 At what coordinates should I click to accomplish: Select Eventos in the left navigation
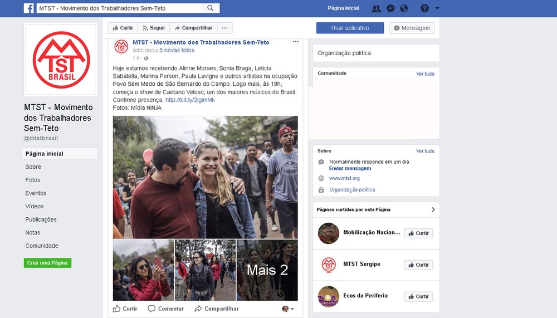(x=36, y=193)
